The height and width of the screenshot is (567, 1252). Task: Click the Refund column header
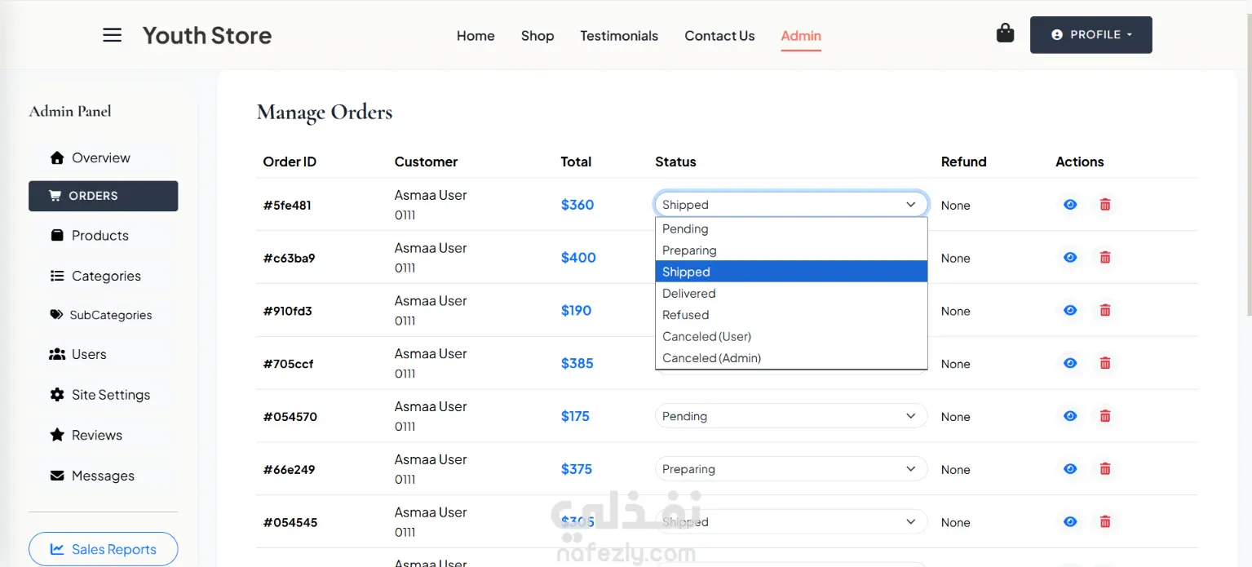pos(963,162)
